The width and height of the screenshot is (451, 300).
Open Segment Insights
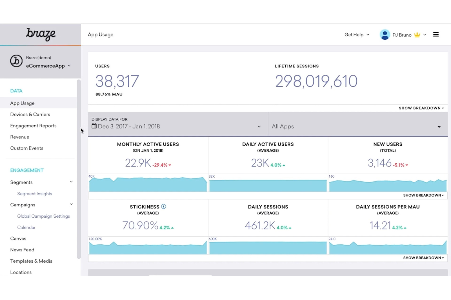click(x=34, y=194)
